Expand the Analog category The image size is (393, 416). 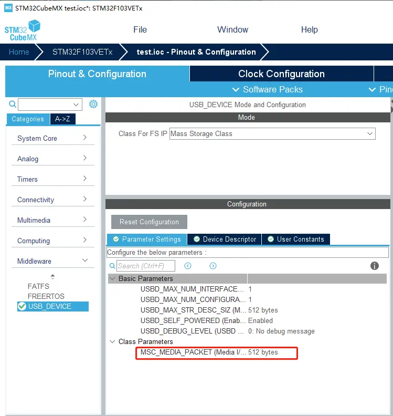point(85,158)
